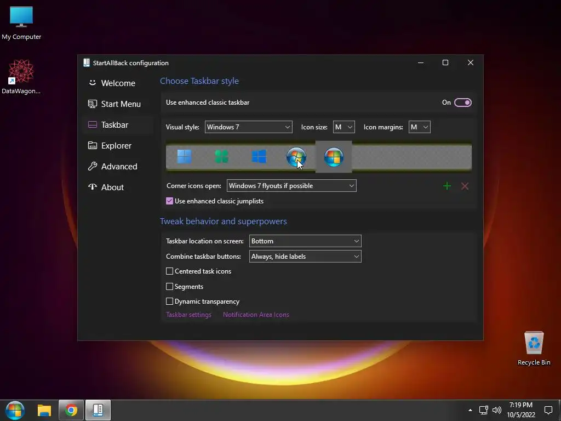Click the red X to remove orb image
561x421 pixels.
tap(465, 186)
